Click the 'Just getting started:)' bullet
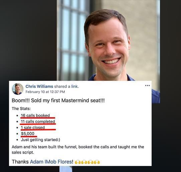The height and width of the screenshot is (172, 181). pyautogui.click(x=40, y=140)
